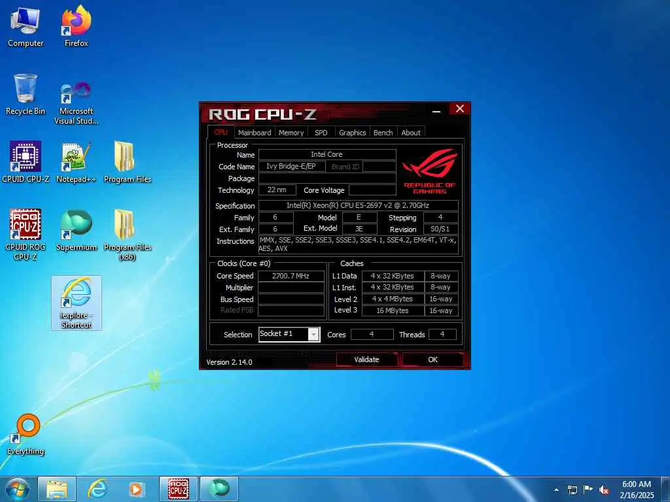This screenshot has width=670, height=502.
Task: Open Windows Explorer from the taskbar
Action: tap(57, 489)
